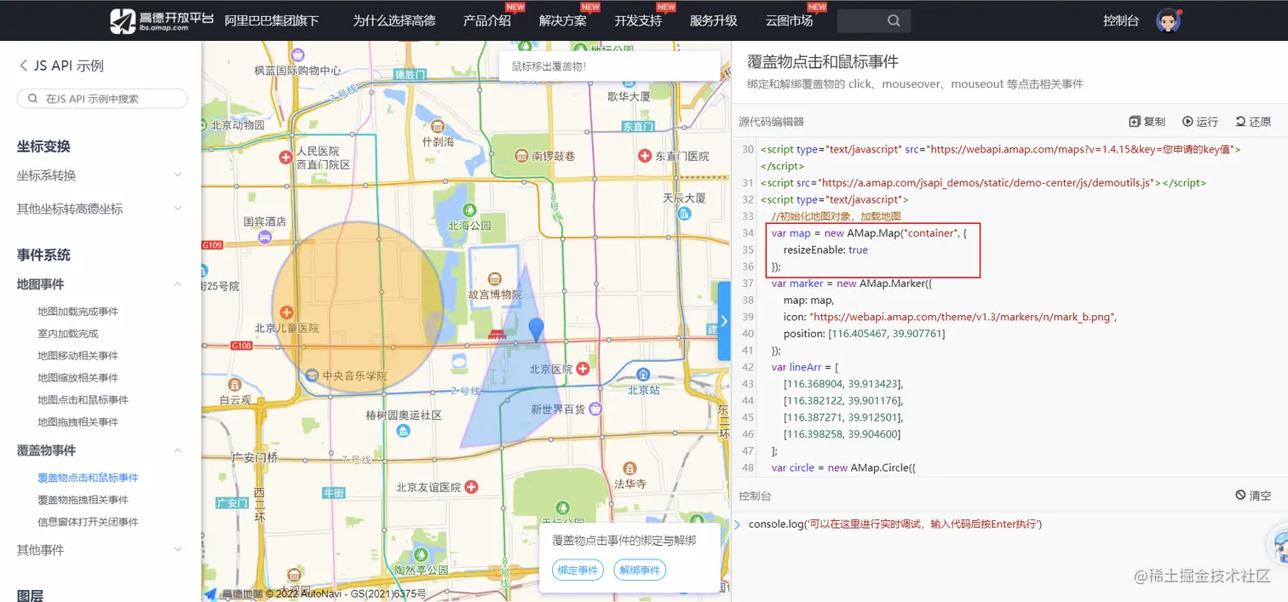The height and width of the screenshot is (602, 1288).
Task: Click the 复制 copy icon button
Action: 1147,122
